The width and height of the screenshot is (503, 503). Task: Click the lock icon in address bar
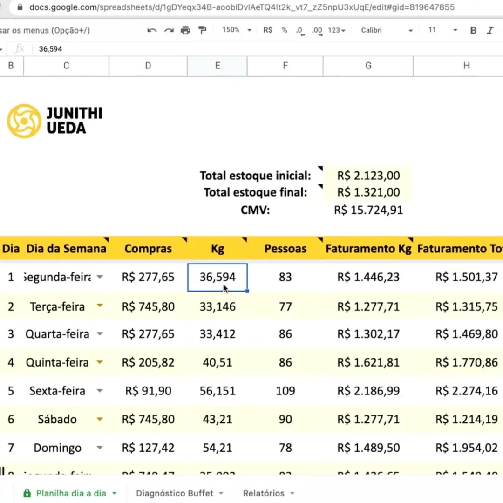[x=20, y=7]
